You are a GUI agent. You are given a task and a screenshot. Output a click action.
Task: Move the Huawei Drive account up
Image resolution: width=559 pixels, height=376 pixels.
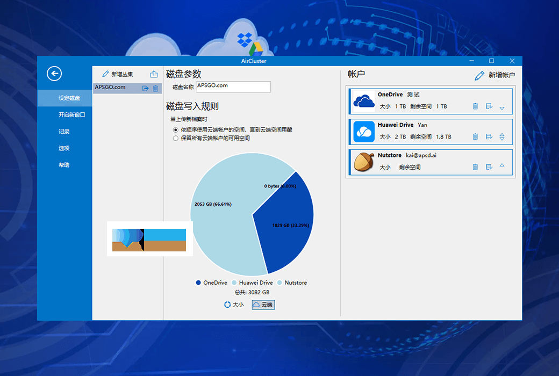click(x=502, y=134)
